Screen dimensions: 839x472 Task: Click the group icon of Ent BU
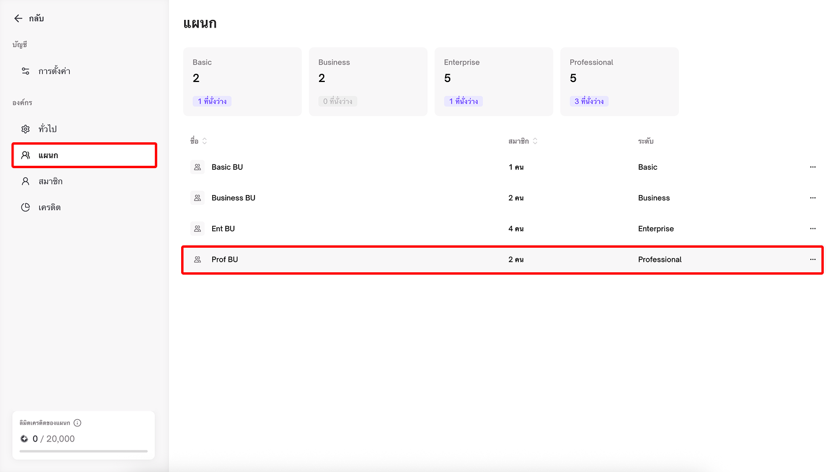[198, 228]
